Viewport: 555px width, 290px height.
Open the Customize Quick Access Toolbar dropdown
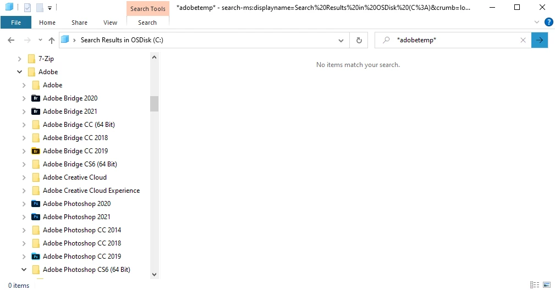click(x=50, y=8)
